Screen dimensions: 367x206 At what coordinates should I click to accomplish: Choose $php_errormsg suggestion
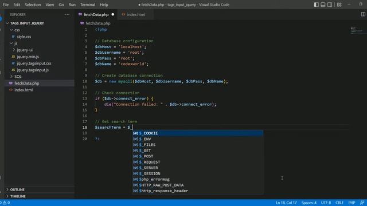pyautogui.click(x=198, y=179)
